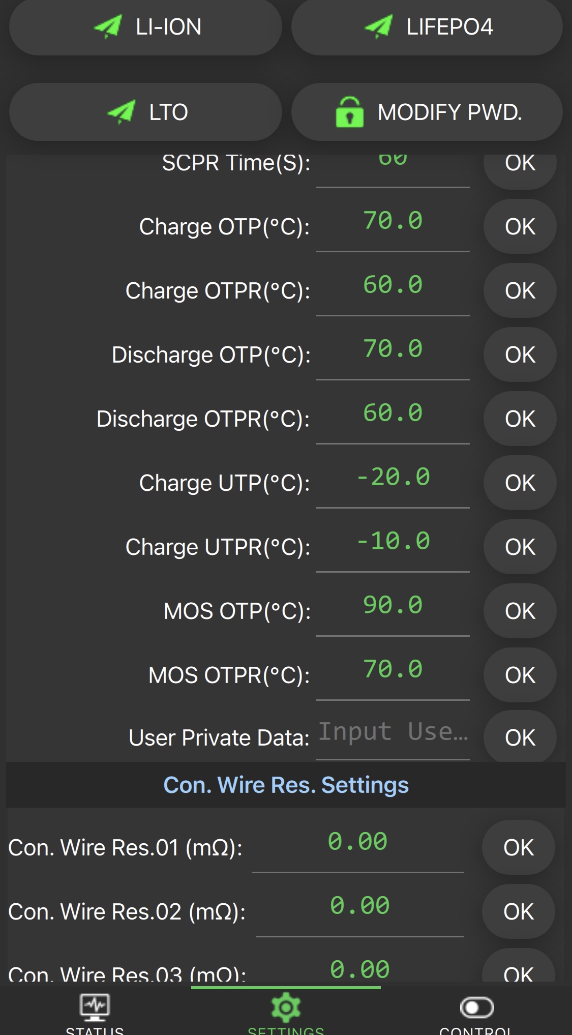The height and width of the screenshot is (1035, 572).
Task: Tap the LIFEPO4 paper plane icon
Action: (x=379, y=26)
